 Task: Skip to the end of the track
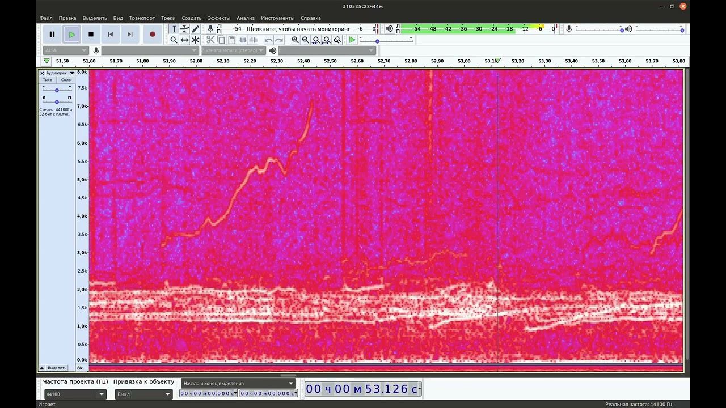point(129,35)
